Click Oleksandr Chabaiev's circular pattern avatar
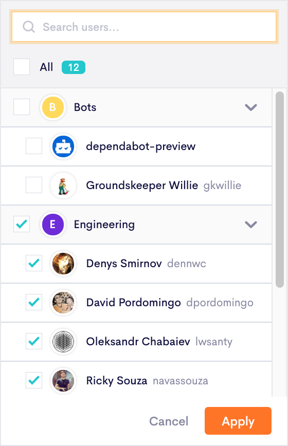Viewport: 288px width, 446px height. (63, 342)
